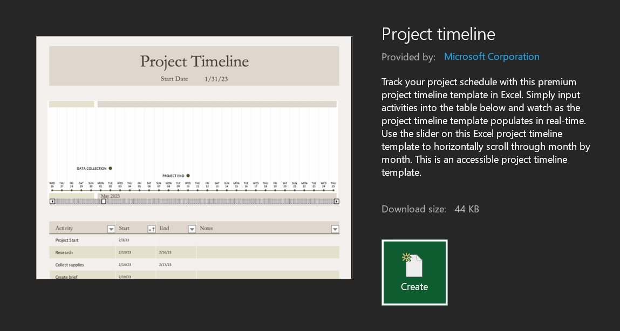Click the Research start date 2/13/23
Viewport: 620px width, 331px height.
tap(125, 252)
